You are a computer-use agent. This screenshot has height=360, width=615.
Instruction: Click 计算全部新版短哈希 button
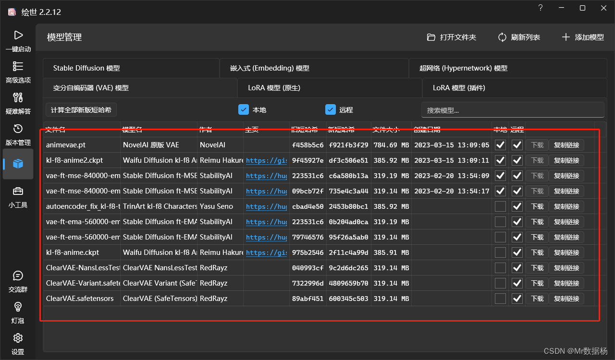click(81, 110)
